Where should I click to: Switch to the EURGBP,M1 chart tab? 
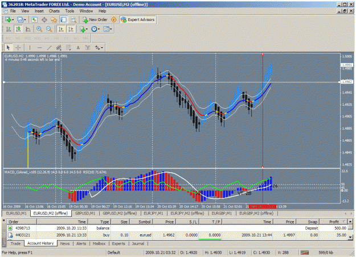point(222,213)
